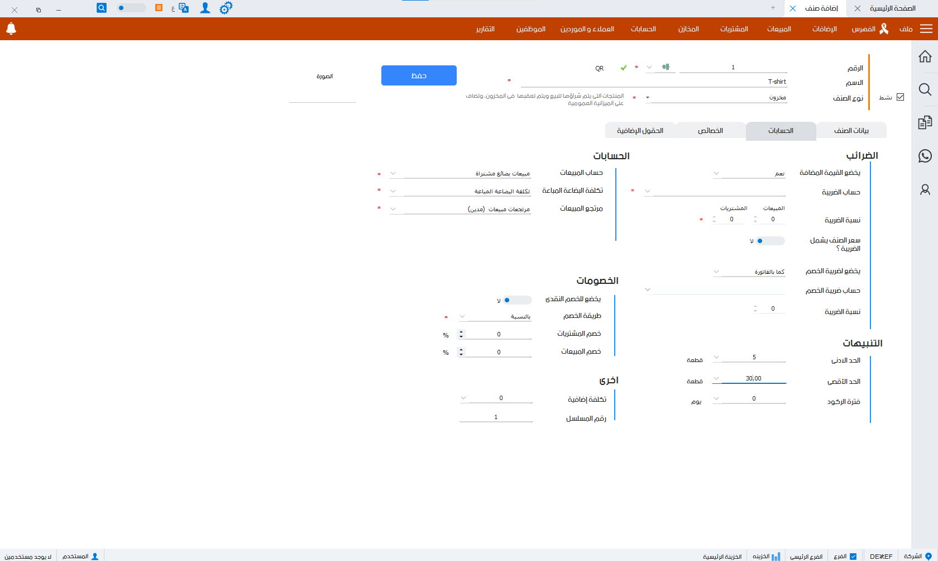Open نوع الصنف item type dropdown
Image resolution: width=938 pixels, height=561 pixels.
click(x=648, y=98)
